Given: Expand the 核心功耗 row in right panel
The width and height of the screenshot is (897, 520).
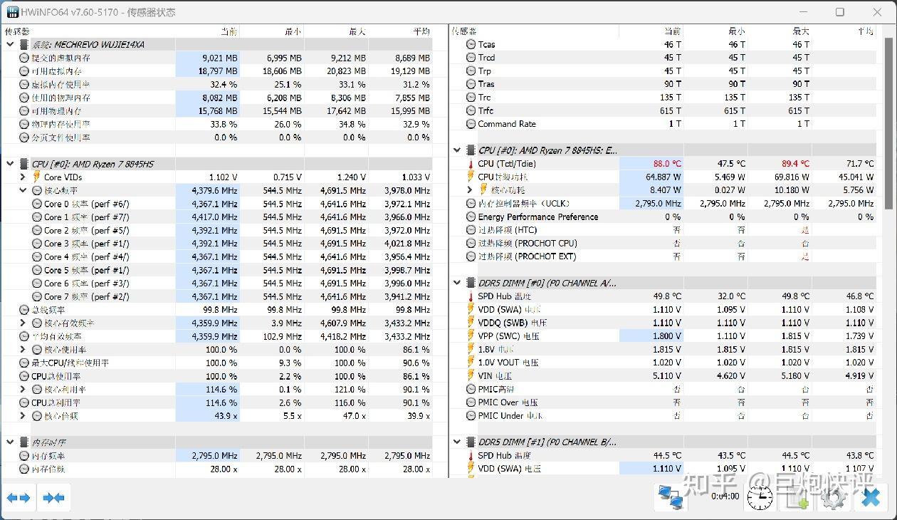Looking at the screenshot, I should pyautogui.click(x=470, y=190).
